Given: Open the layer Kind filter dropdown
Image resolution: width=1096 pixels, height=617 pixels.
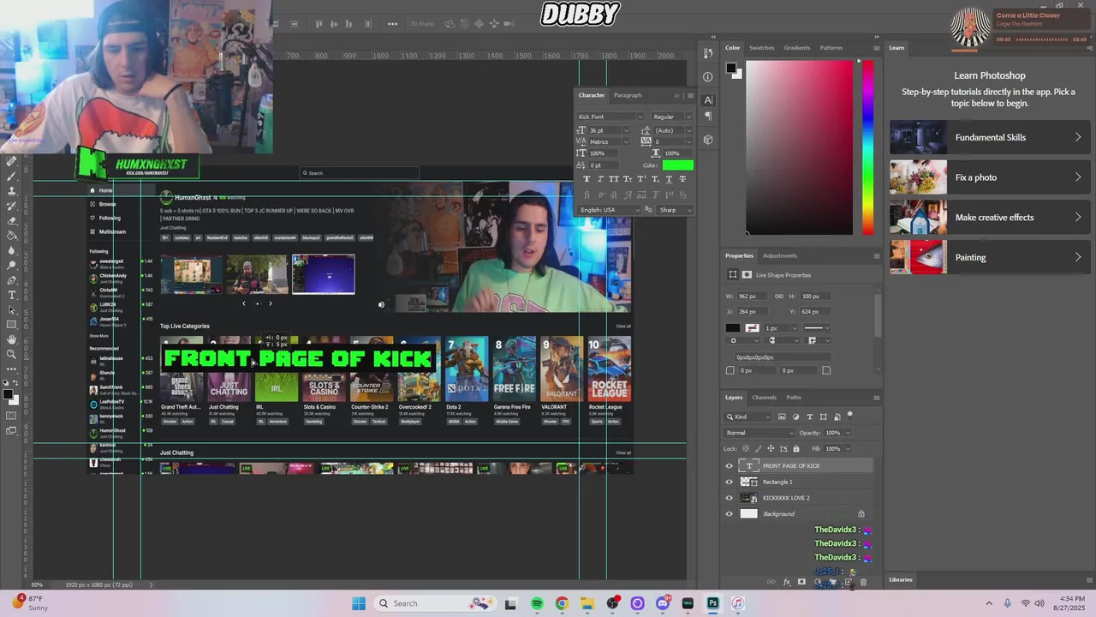Looking at the screenshot, I should pos(748,416).
